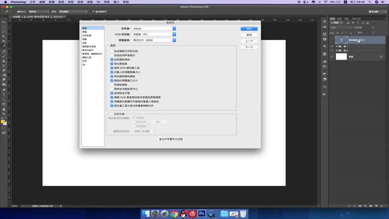Open status bar document info arrow

coord(61,206)
